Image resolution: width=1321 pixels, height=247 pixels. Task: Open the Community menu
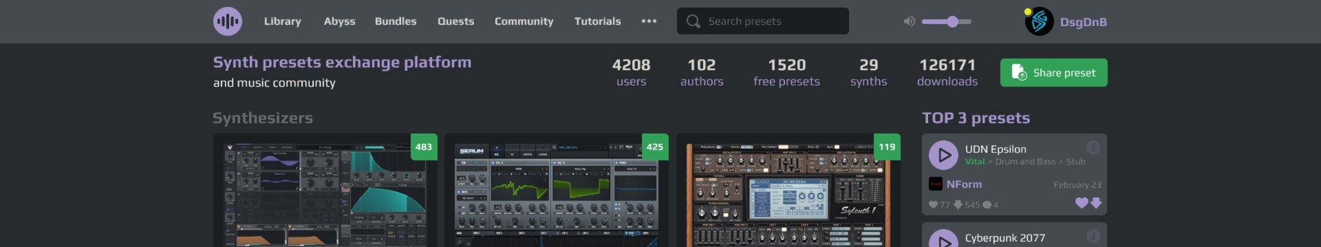point(524,21)
